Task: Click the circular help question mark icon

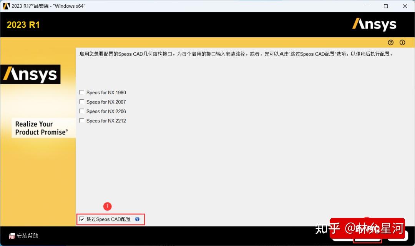Action: coord(390,42)
